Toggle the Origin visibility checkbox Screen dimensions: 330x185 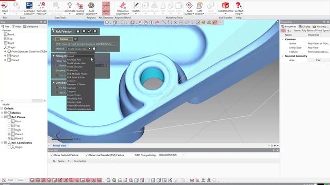pyautogui.click(x=9, y=147)
